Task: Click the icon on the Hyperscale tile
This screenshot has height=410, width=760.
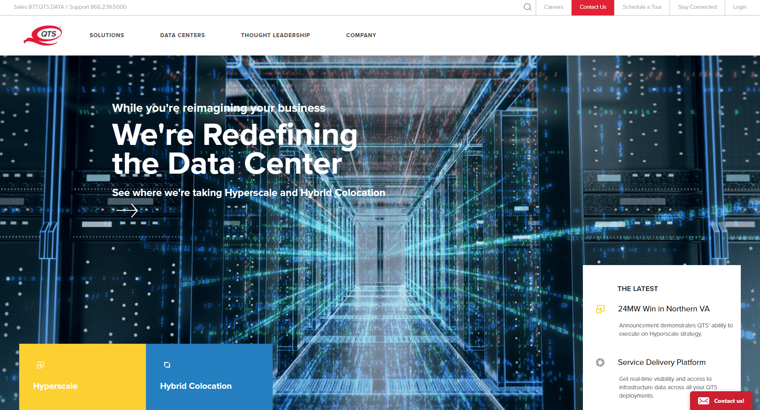Action: click(x=40, y=365)
